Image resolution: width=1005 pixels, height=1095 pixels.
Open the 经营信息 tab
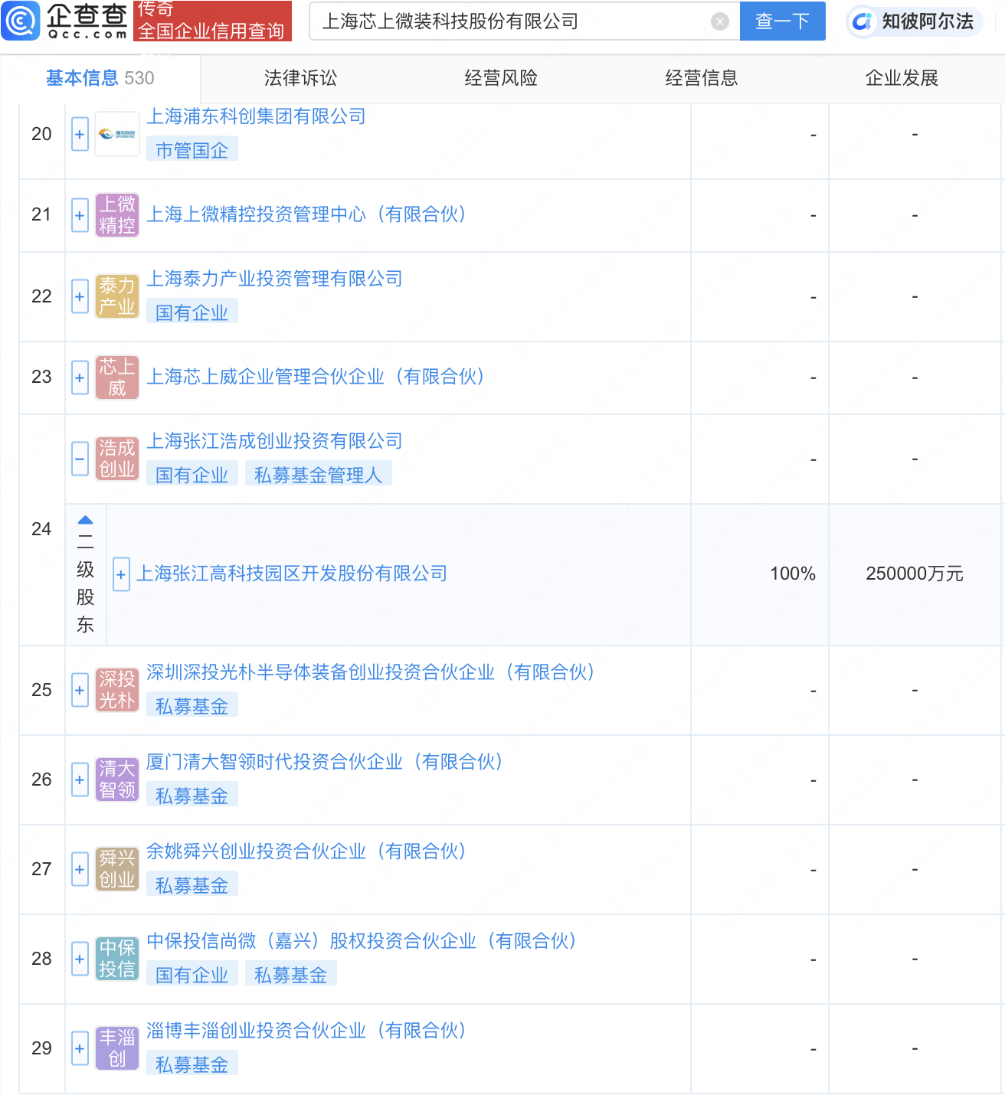pos(702,78)
